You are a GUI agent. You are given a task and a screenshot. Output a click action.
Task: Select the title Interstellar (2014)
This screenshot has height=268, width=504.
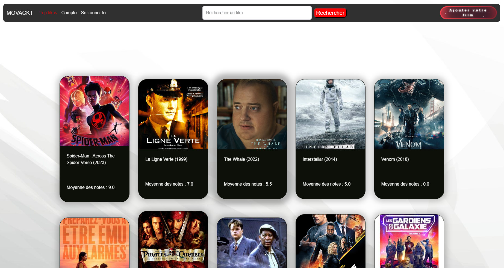pos(320,159)
